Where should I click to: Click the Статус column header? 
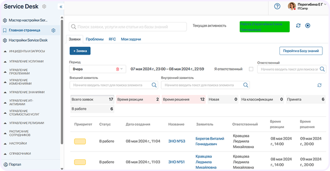[105, 124]
